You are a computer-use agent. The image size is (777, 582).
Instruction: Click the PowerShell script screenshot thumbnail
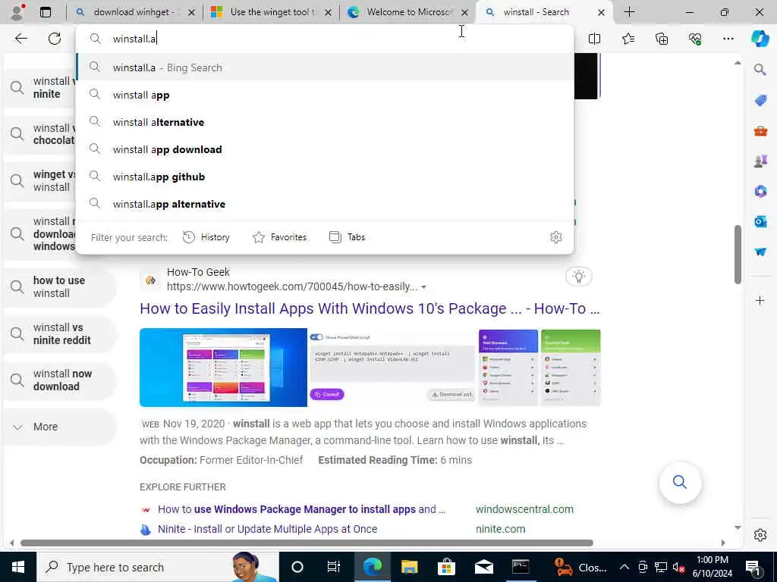pos(392,368)
